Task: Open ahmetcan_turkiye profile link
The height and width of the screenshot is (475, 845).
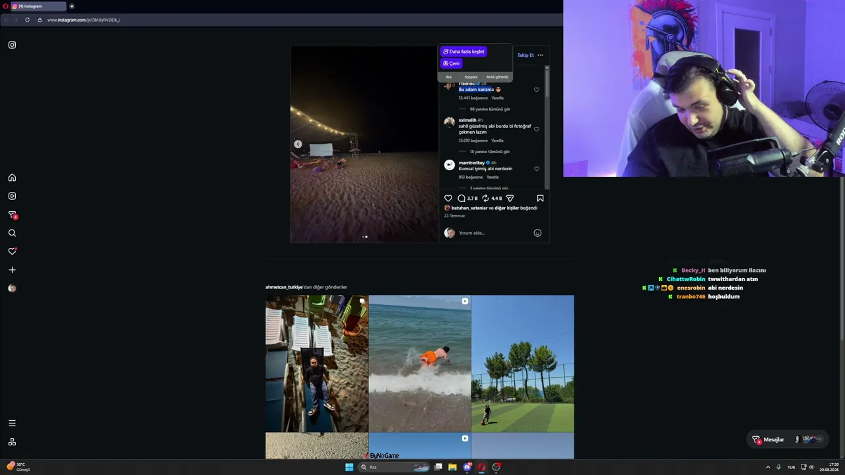Action: (x=284, y=288)
